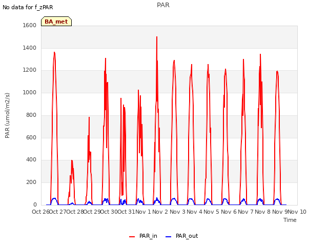This screenshot has width=328, height=246.
Task: Toggle the PAR_out legend entry
Action: pyautogui.click(x=182, y=236)
